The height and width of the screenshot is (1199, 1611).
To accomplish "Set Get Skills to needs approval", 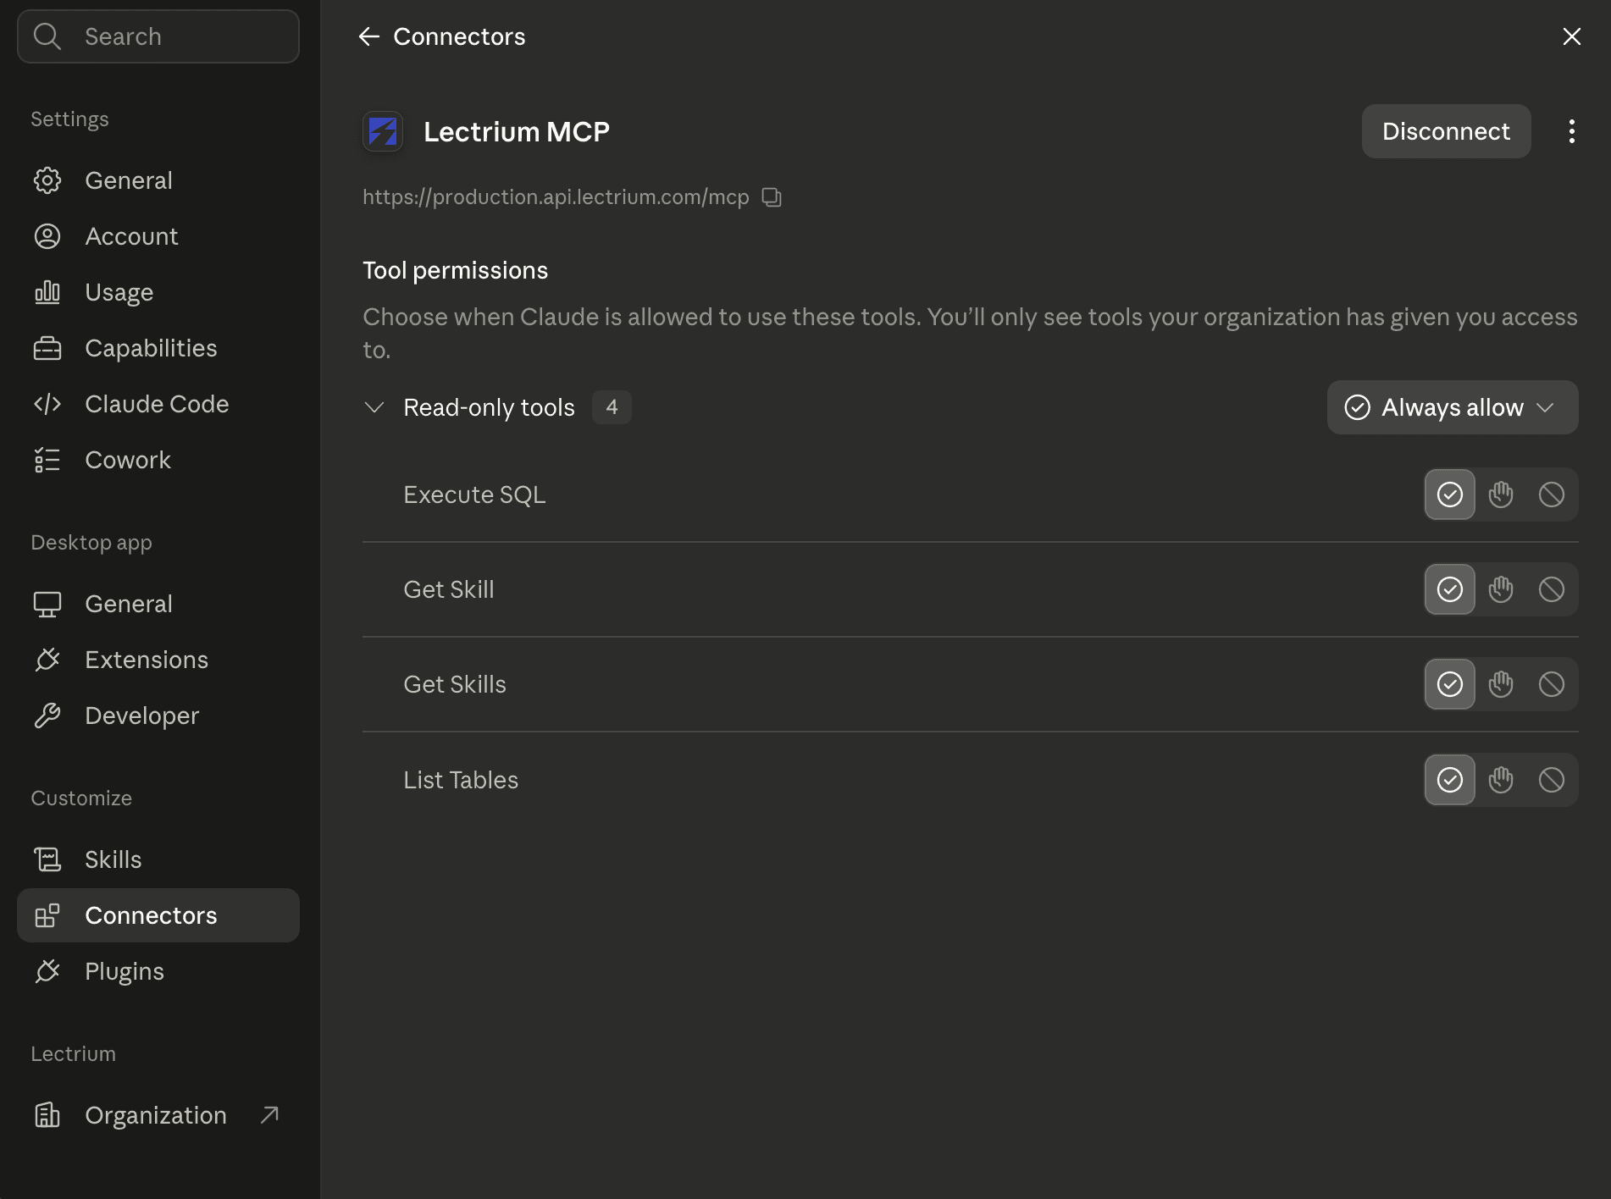I will coord(1501,684).
